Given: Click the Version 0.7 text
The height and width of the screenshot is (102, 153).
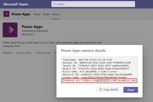Looking at the screenshot, I should coord(28,34).
